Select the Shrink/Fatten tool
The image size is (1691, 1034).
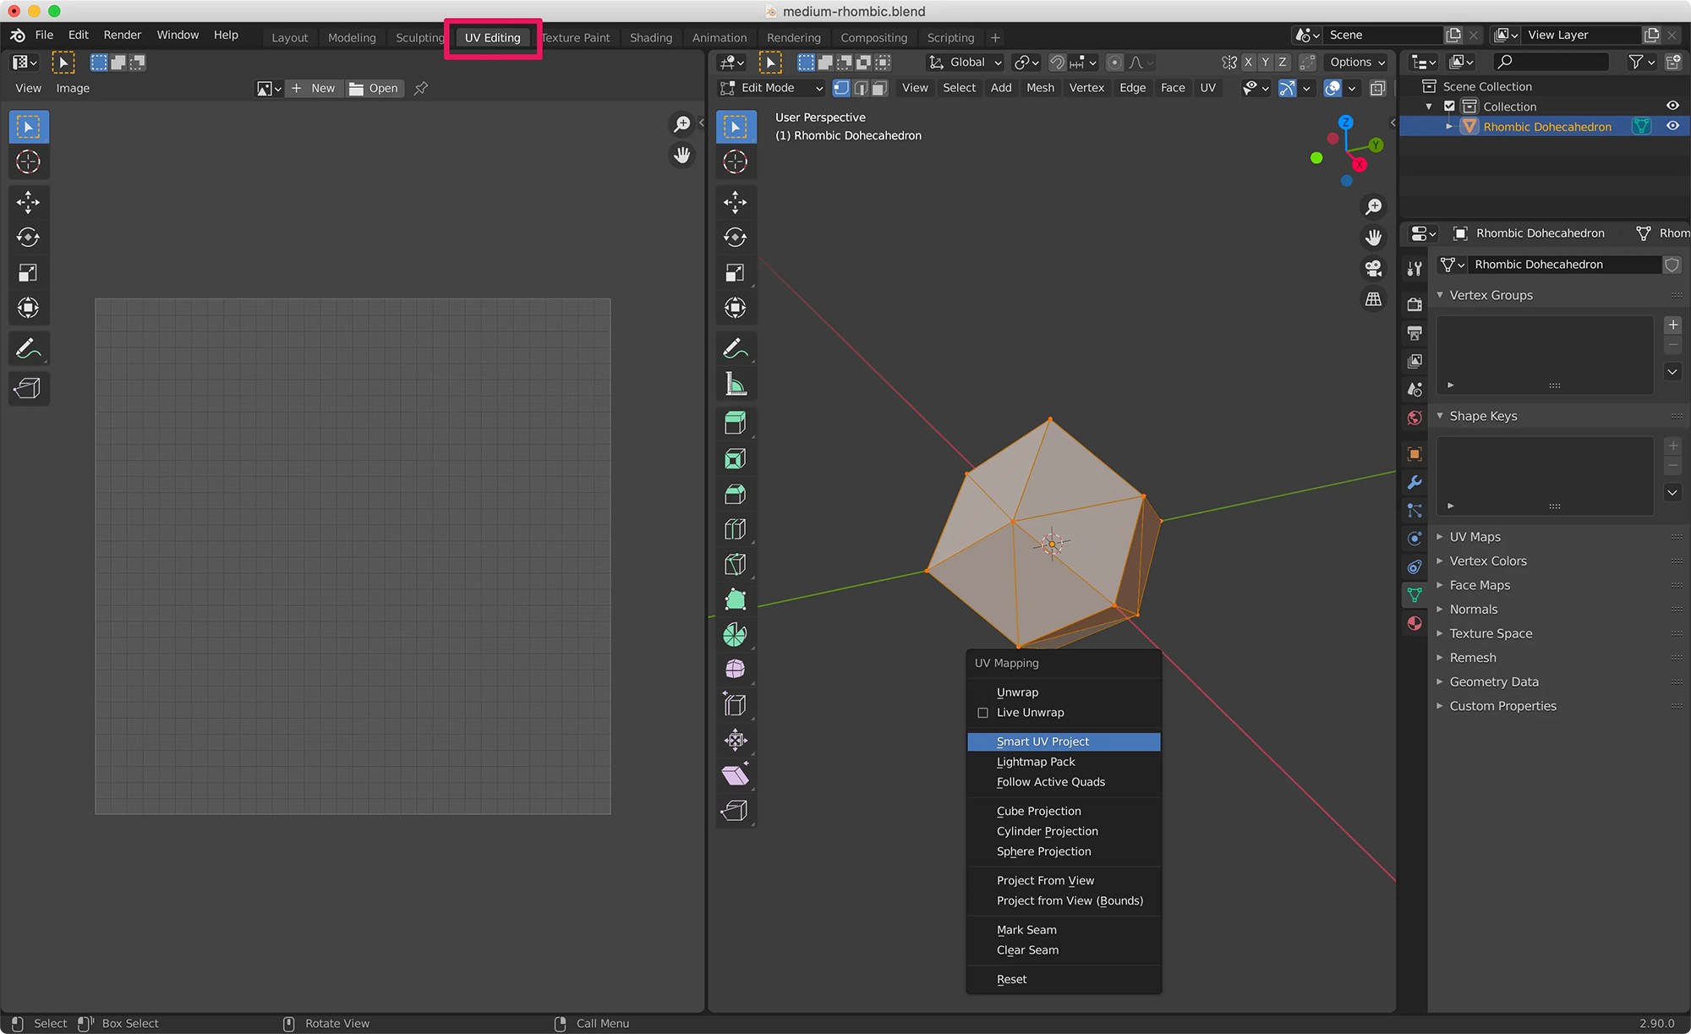click(736, 741)
